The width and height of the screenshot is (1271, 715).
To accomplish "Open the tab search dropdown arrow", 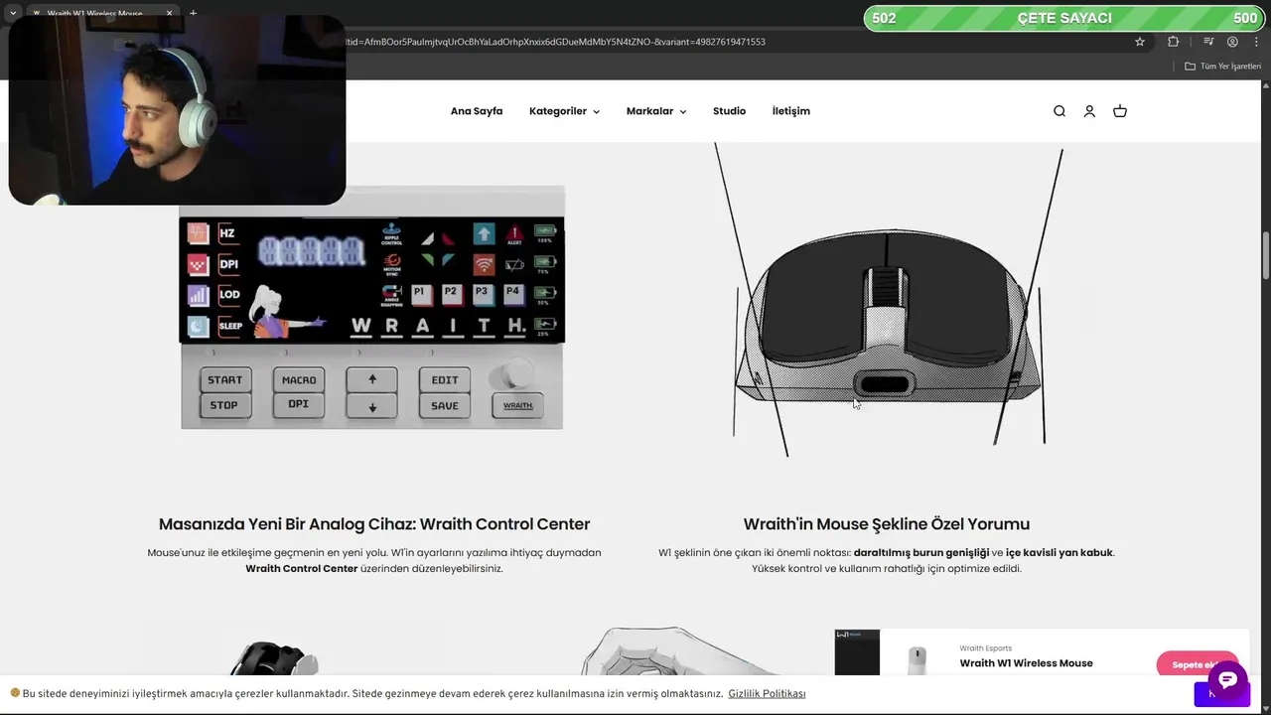I will coord(13,14).
